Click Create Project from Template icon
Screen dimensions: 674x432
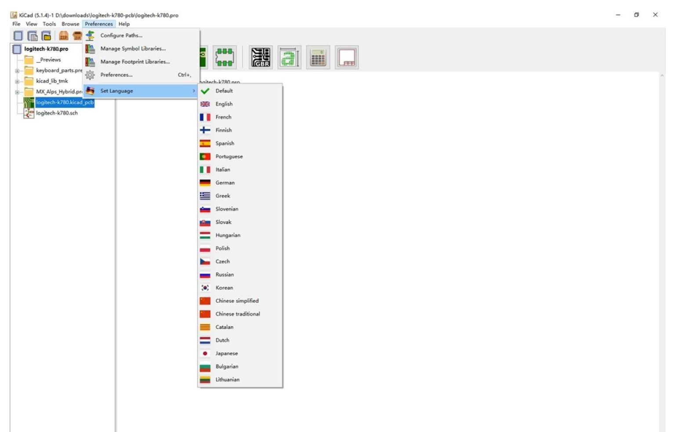tap(32, 36)
